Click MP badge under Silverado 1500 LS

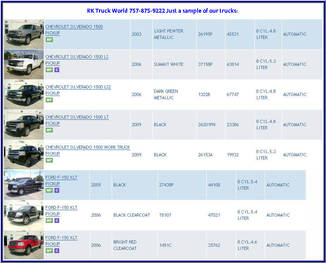coord(49,70)
